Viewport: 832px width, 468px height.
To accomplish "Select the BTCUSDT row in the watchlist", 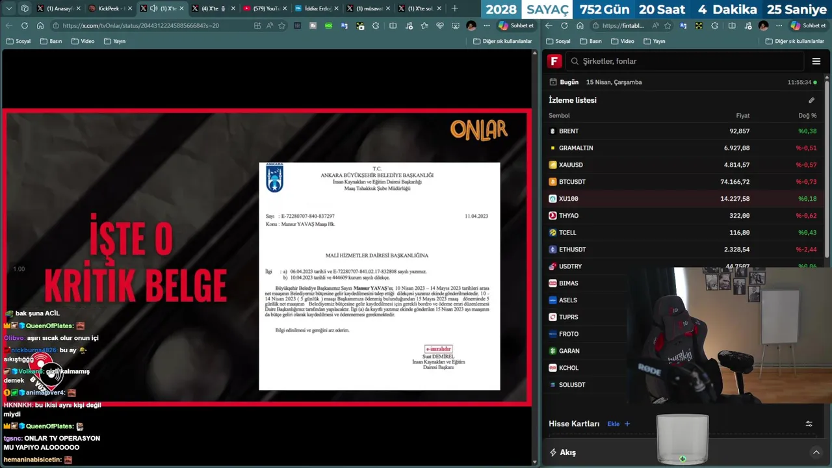I will pos(682,182).
